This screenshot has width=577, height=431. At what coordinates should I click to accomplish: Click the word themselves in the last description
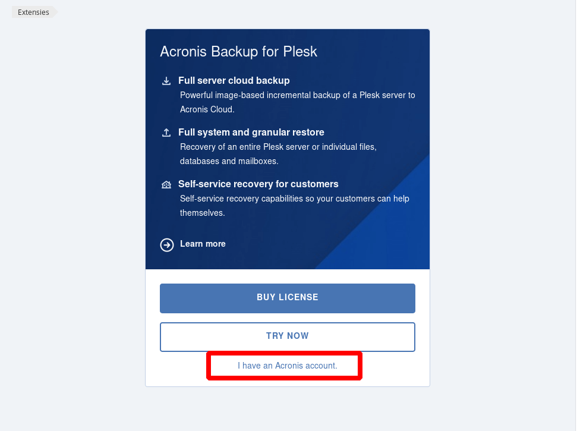[x=202, y=213]
